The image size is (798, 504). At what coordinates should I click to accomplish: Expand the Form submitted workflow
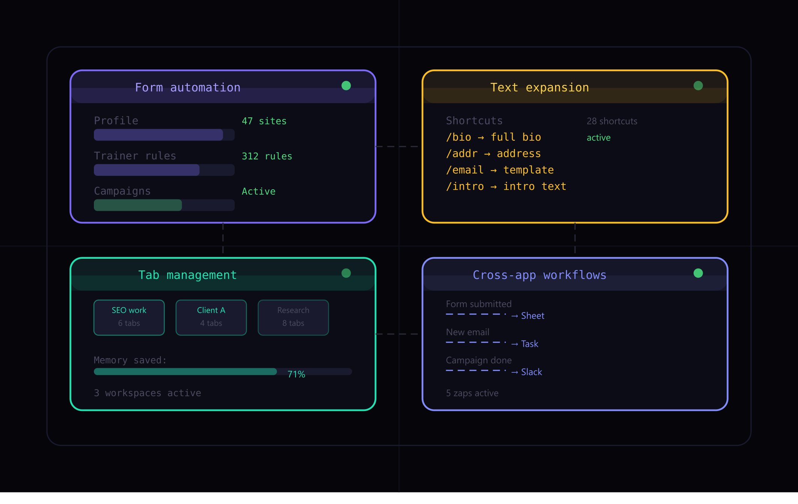click(478, 304)
